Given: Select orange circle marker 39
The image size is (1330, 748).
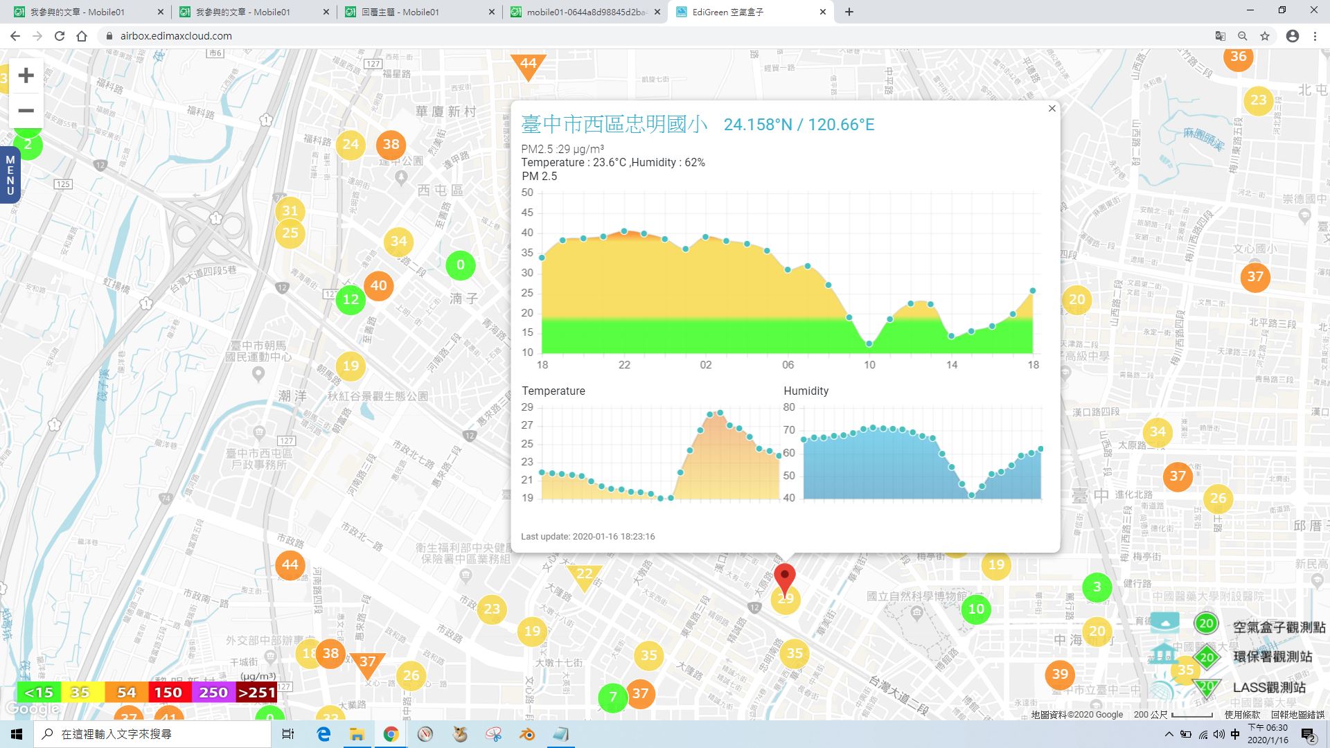Looking at the screenshot, I should (1060, 675).
